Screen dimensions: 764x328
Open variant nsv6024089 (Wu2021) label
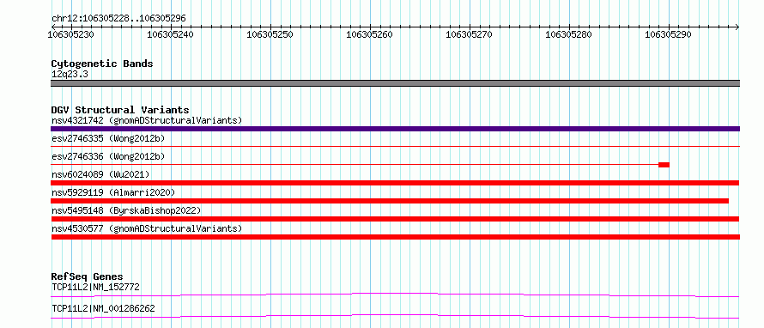coord(100,174)
